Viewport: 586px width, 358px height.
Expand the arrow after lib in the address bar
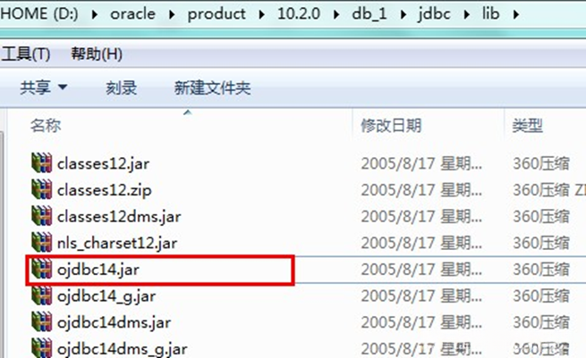click(516, 14)
